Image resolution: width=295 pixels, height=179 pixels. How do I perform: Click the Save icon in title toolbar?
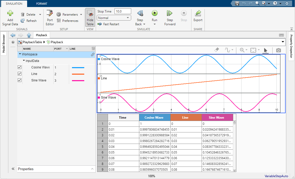tap(237, 3)
